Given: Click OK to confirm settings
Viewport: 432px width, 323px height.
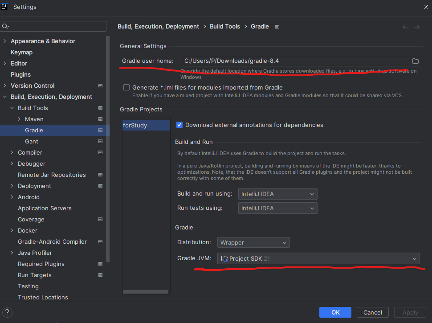Looking at the screenshot, I should (x=335, y=312).
